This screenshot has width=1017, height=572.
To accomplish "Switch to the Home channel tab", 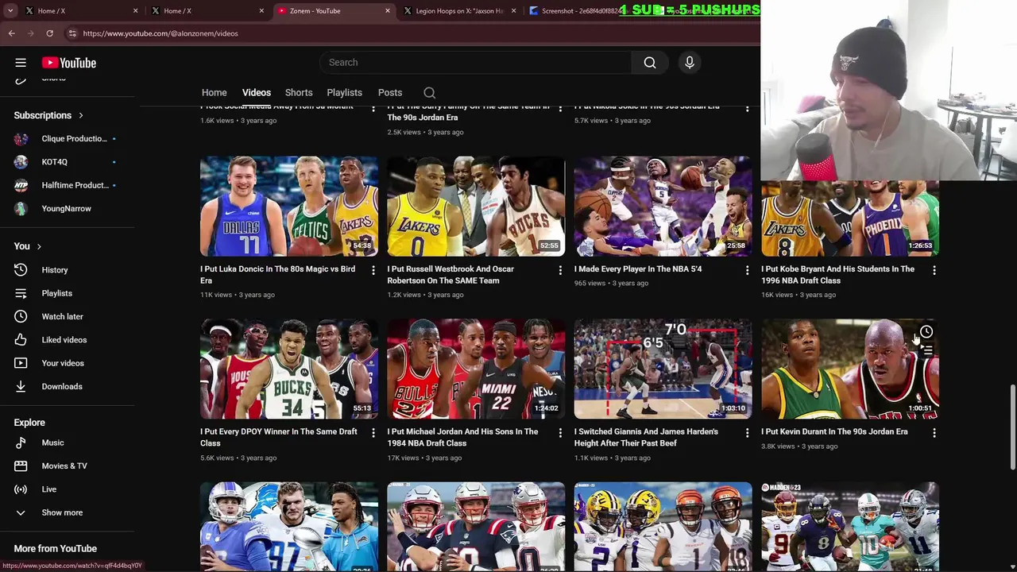I will [x=214, y=93].
